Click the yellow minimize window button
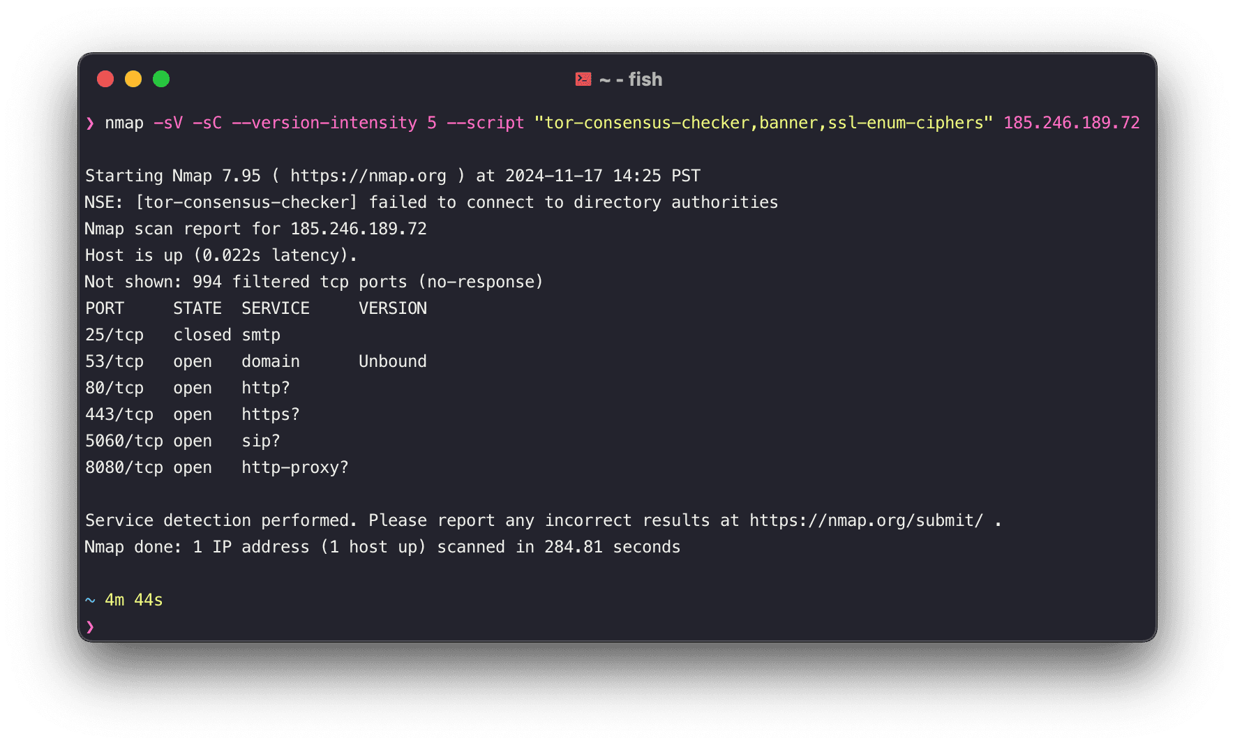The height and width of the screenshot is (745, 1235). 133,79
